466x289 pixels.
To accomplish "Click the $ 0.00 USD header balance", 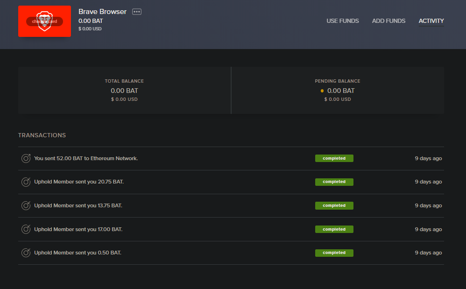I will [90, 29].
